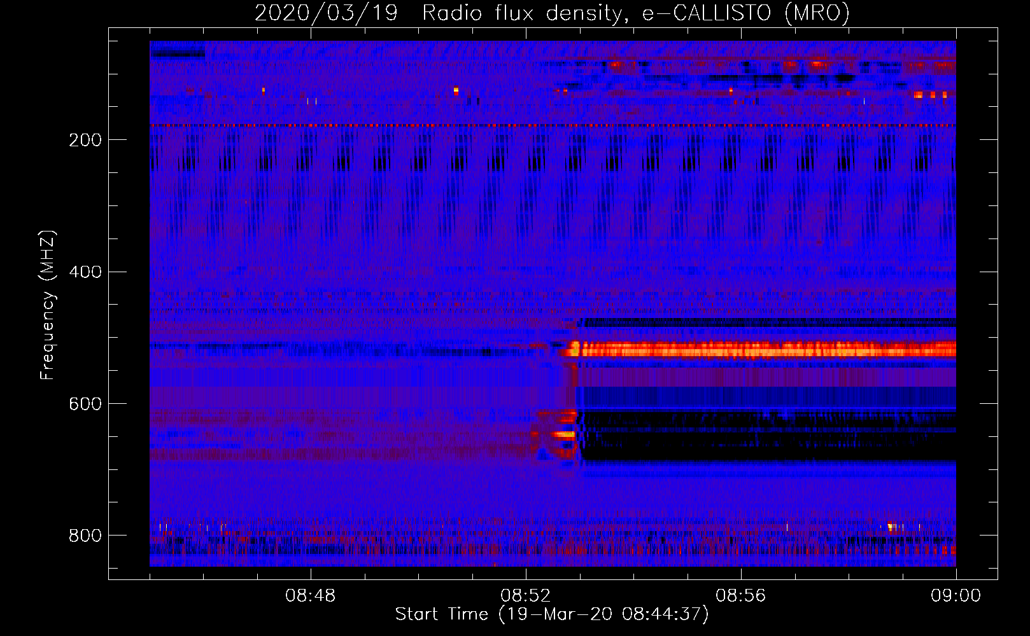This screenshot has width=1030, height=636.
Task: Click the 08:52 time tick label
Action: [x=526, y=596]
